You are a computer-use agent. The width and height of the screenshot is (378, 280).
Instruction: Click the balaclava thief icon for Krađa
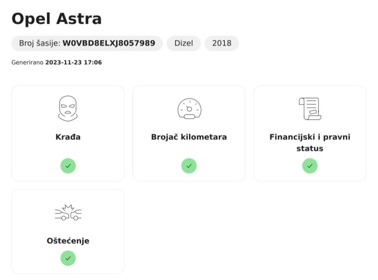(68, 109)
